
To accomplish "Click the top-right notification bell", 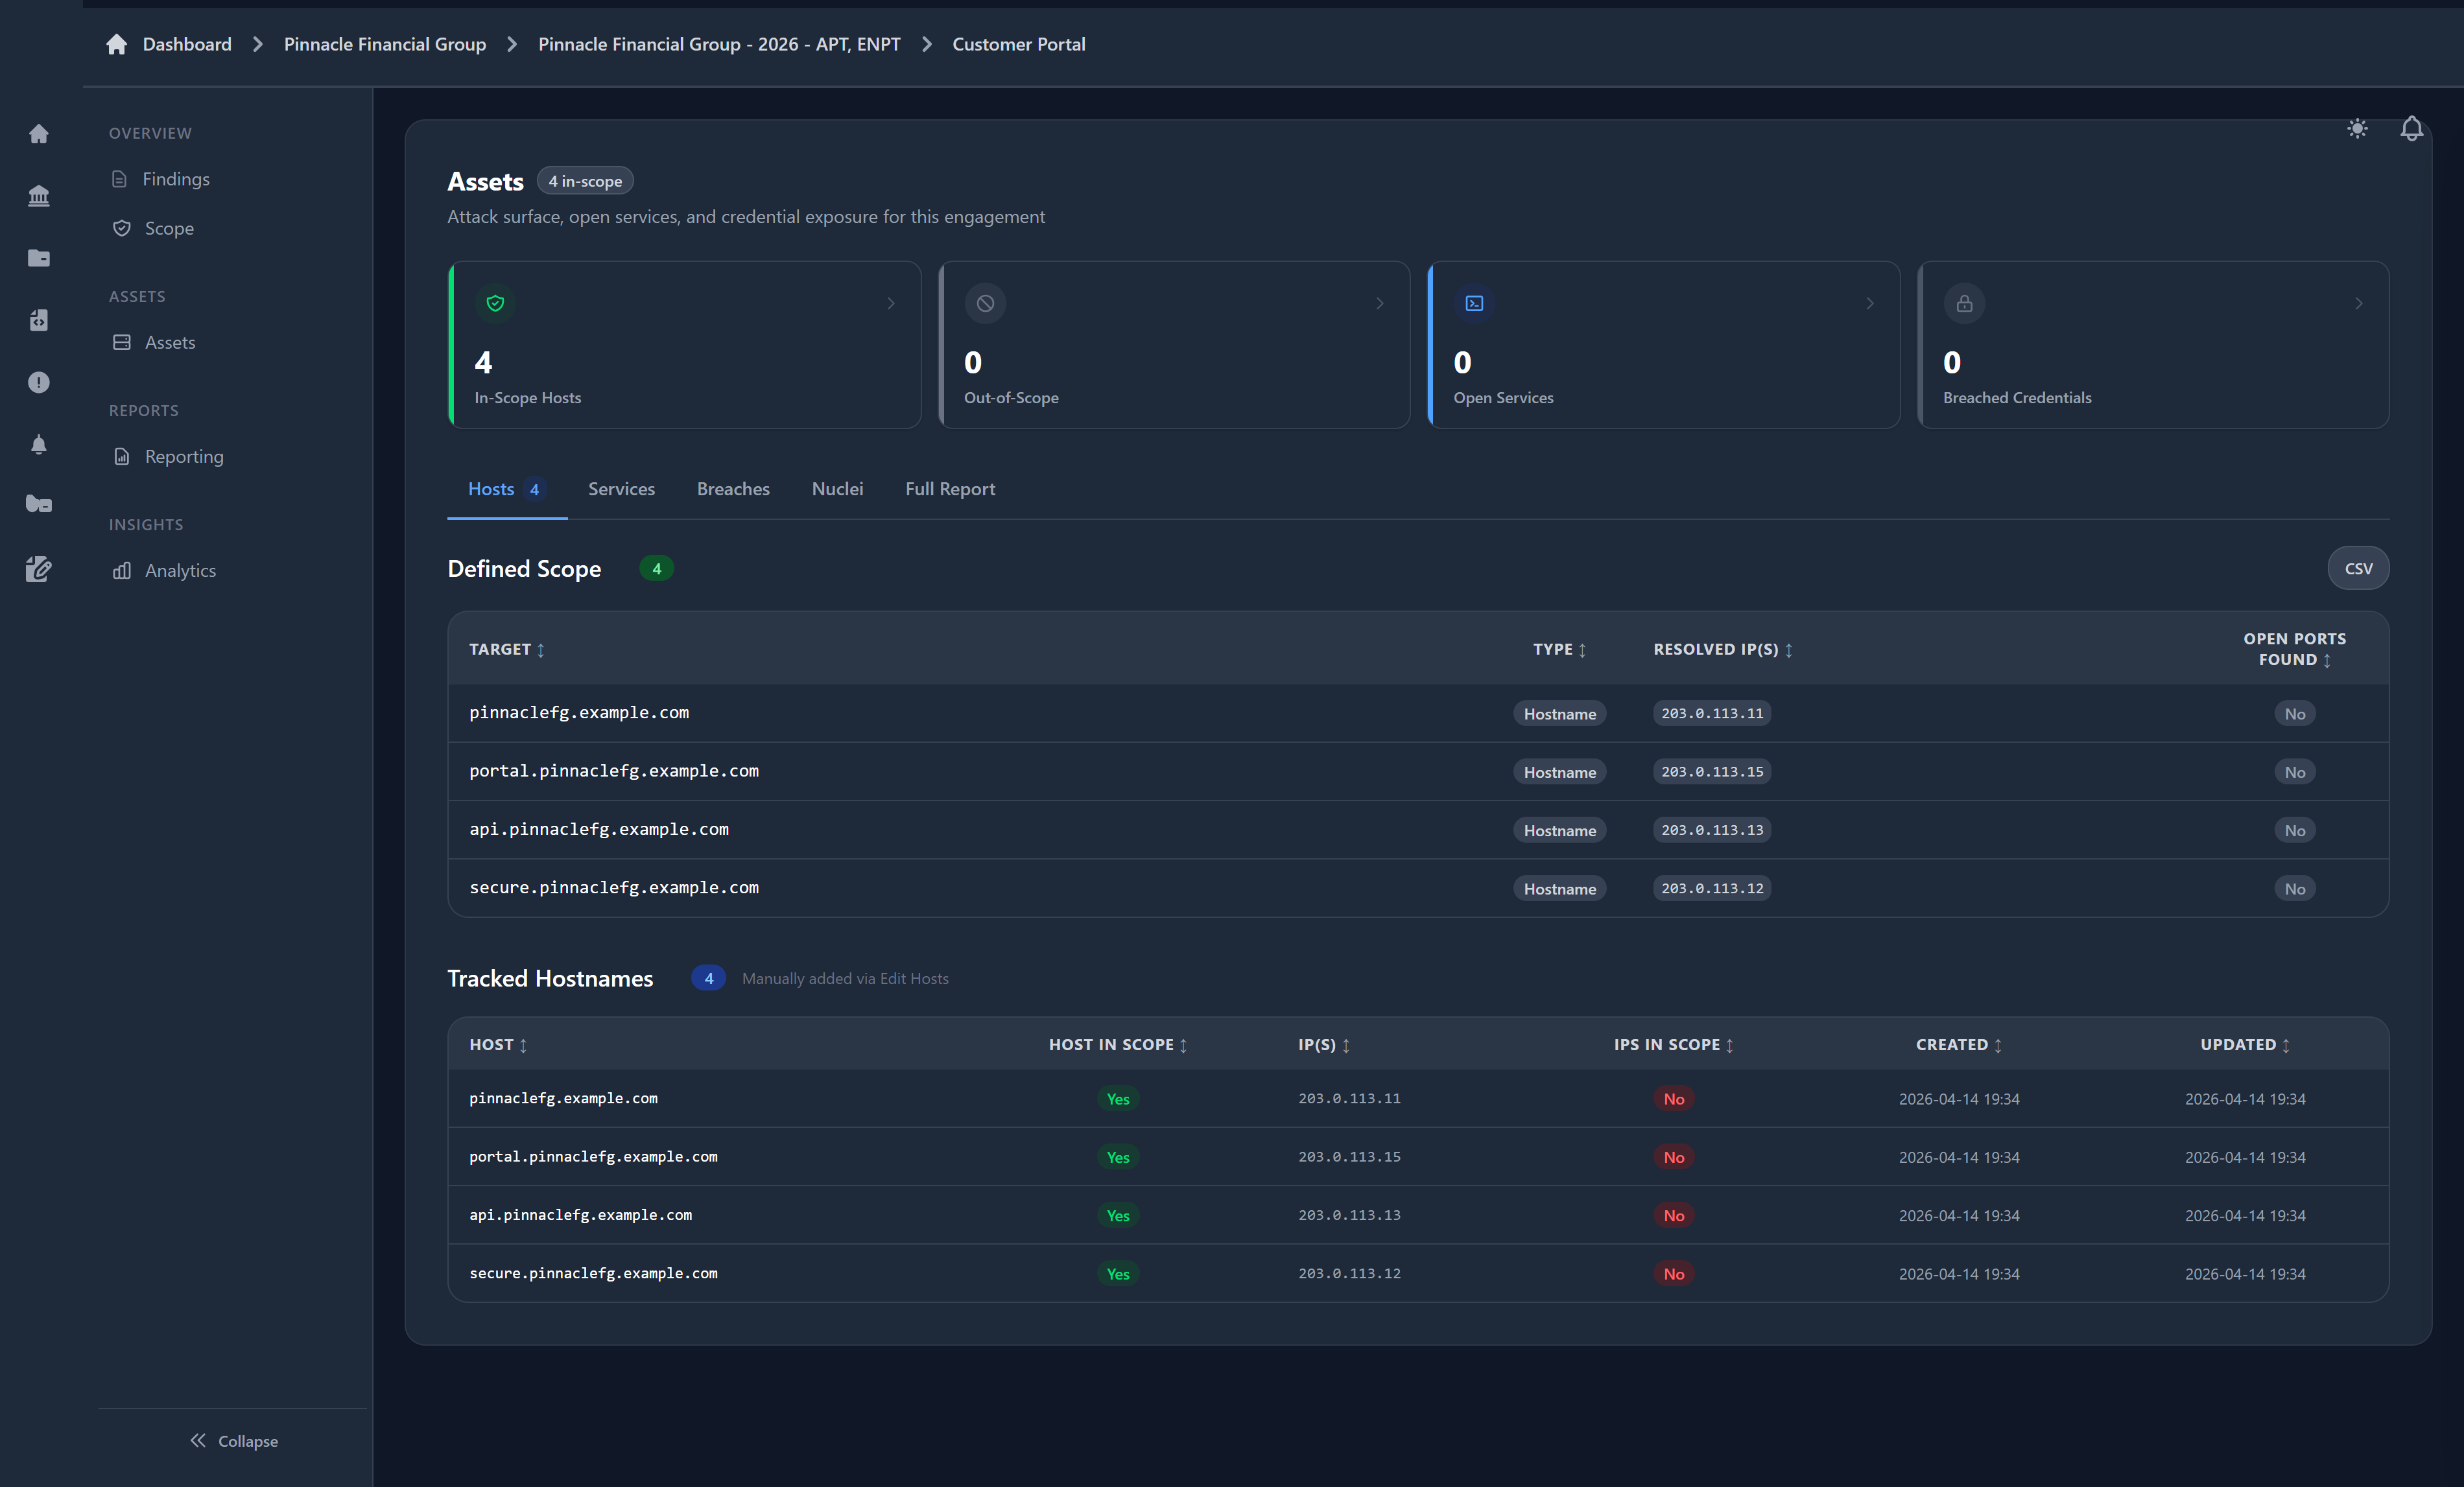I will click(2411, 128).
